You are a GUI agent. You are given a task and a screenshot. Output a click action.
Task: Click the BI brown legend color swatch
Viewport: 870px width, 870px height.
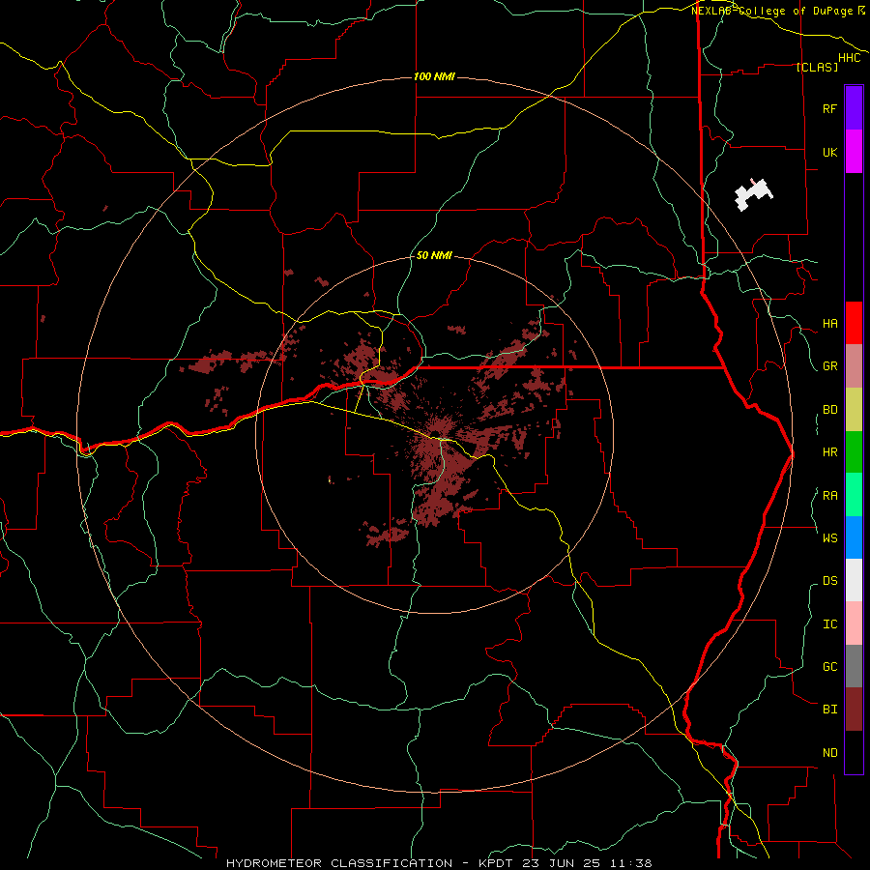[x=854, y=710]
